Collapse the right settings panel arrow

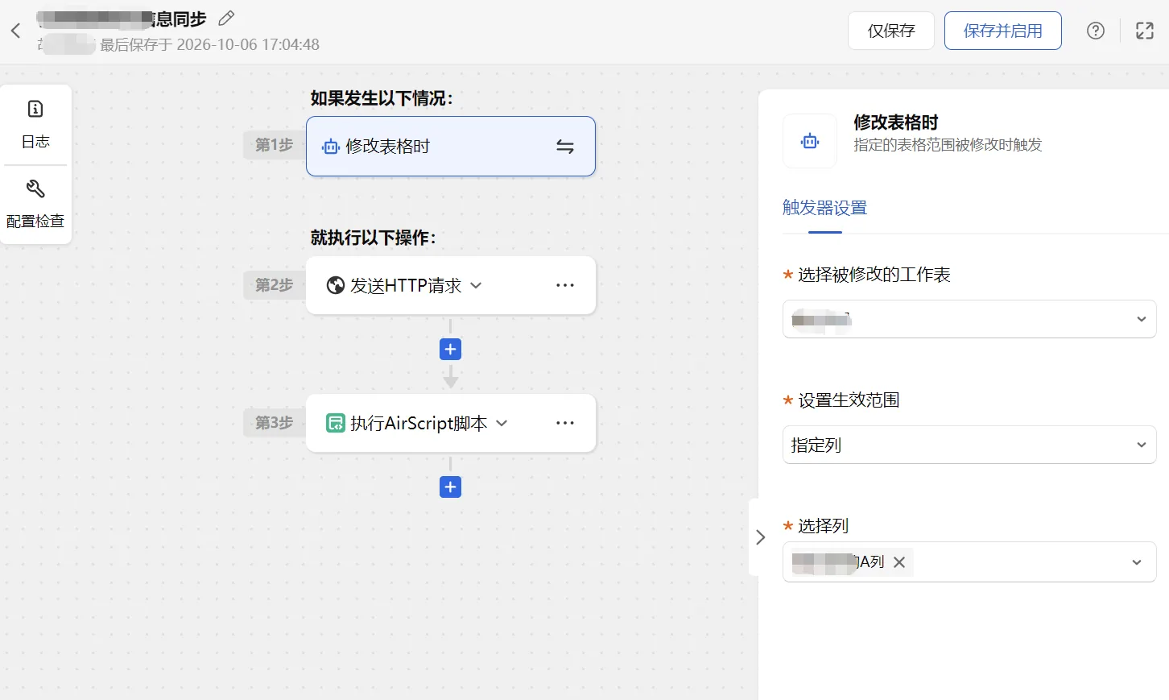pyautogui.click(x=760, y=537)
